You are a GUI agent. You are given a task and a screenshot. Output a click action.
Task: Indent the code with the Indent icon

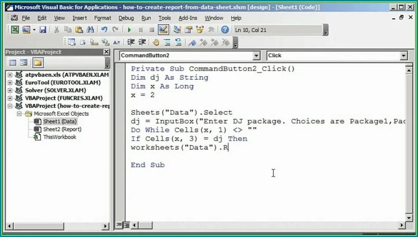(x=131, y=42)
